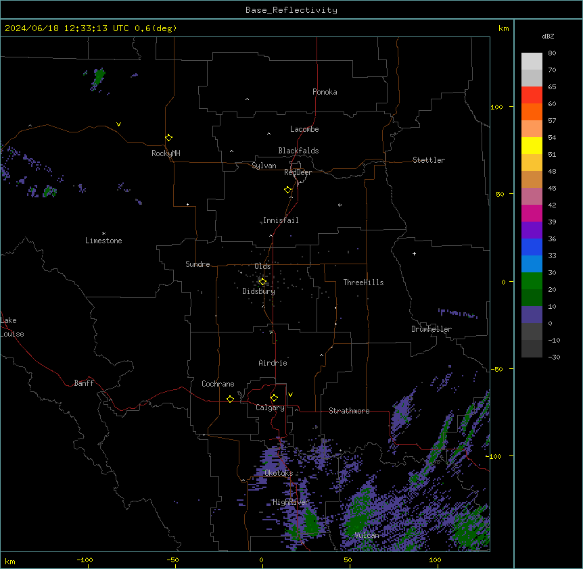
Task: Click the white asterisk marker above Limestone
Action: coord(103,233)
